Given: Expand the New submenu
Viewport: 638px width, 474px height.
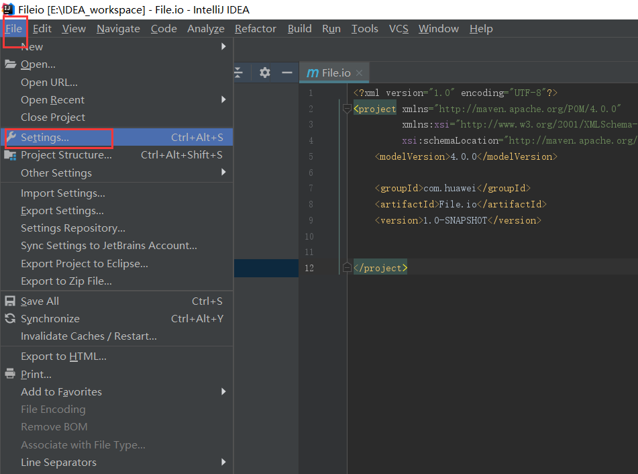Looking at the screenshot, I should tap(223, 46).
